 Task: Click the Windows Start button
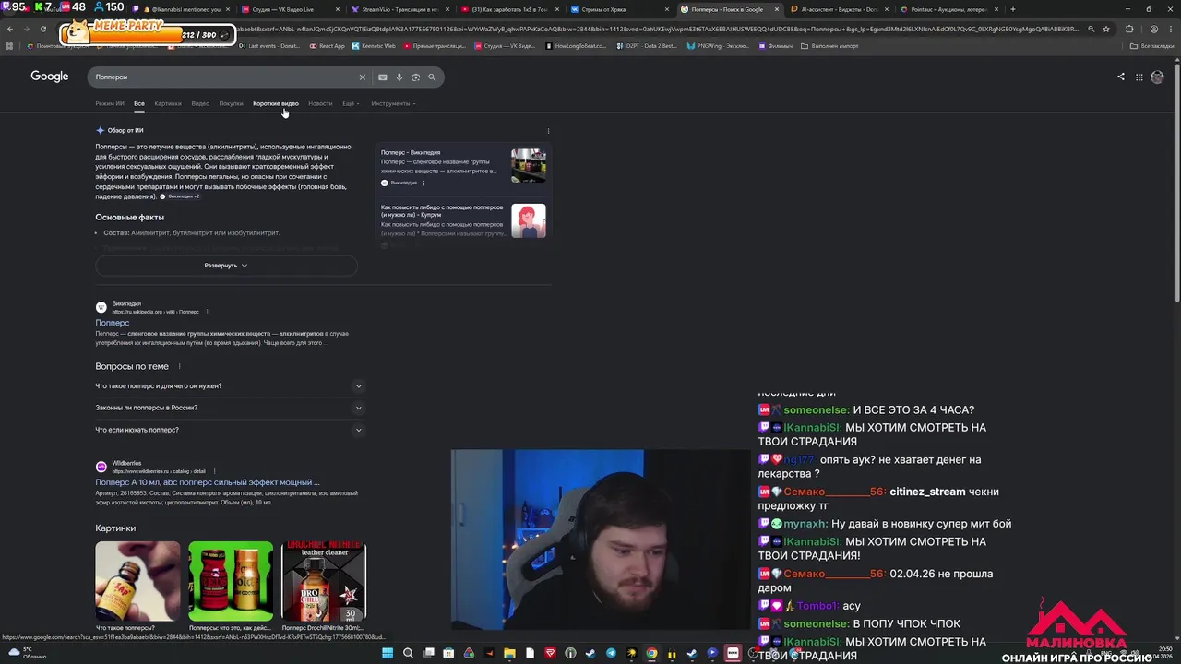[388, 654]
